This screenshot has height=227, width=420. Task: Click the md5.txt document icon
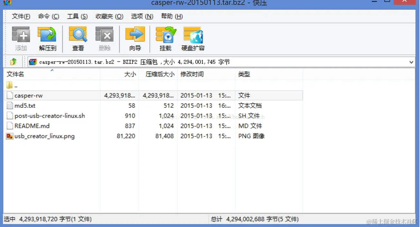pos(10,106)
